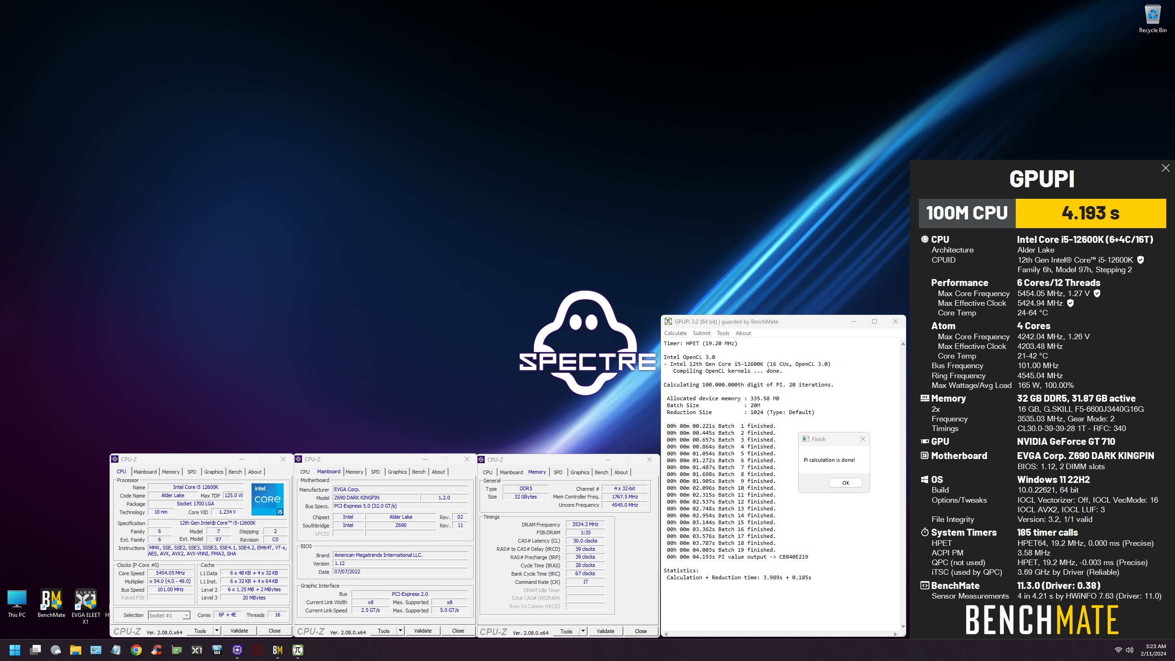Screen dimensions: 1175x661
Task: Click the Z690 DARK KINGPIN model field in CPU-Z
Action: pos(376,498)
